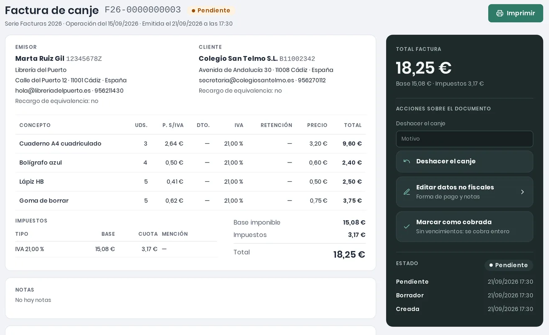
Task: Click the 2,64 € price without IVA
Action: click(174, 144)
